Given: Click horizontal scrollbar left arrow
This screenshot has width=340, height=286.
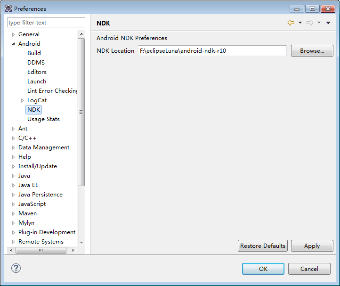Looking at the screenshot, I should click(x=11, y=250).
